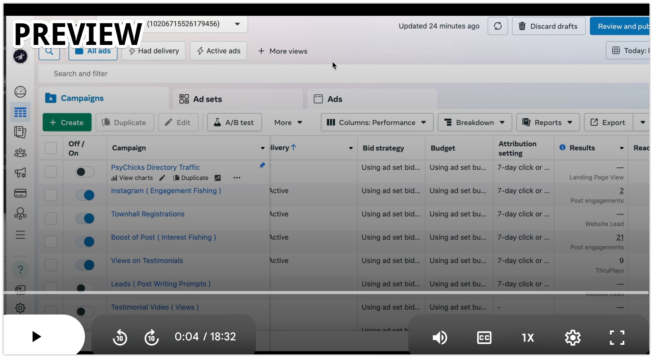Toggle the select-all campaigns header checkbox

click(x=51, y=148)
